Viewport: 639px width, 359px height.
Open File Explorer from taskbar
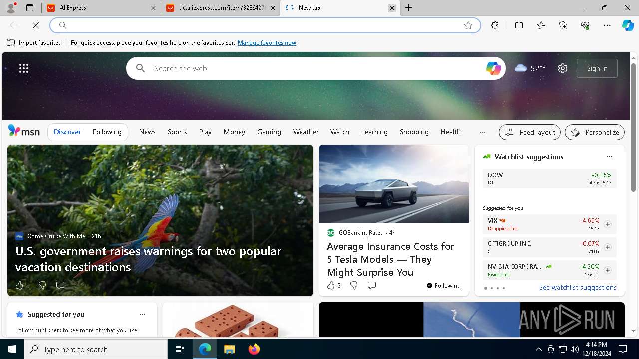(x=229, y=349)
